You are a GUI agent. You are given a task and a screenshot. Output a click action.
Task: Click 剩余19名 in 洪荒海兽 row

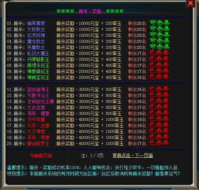(137, 119)
